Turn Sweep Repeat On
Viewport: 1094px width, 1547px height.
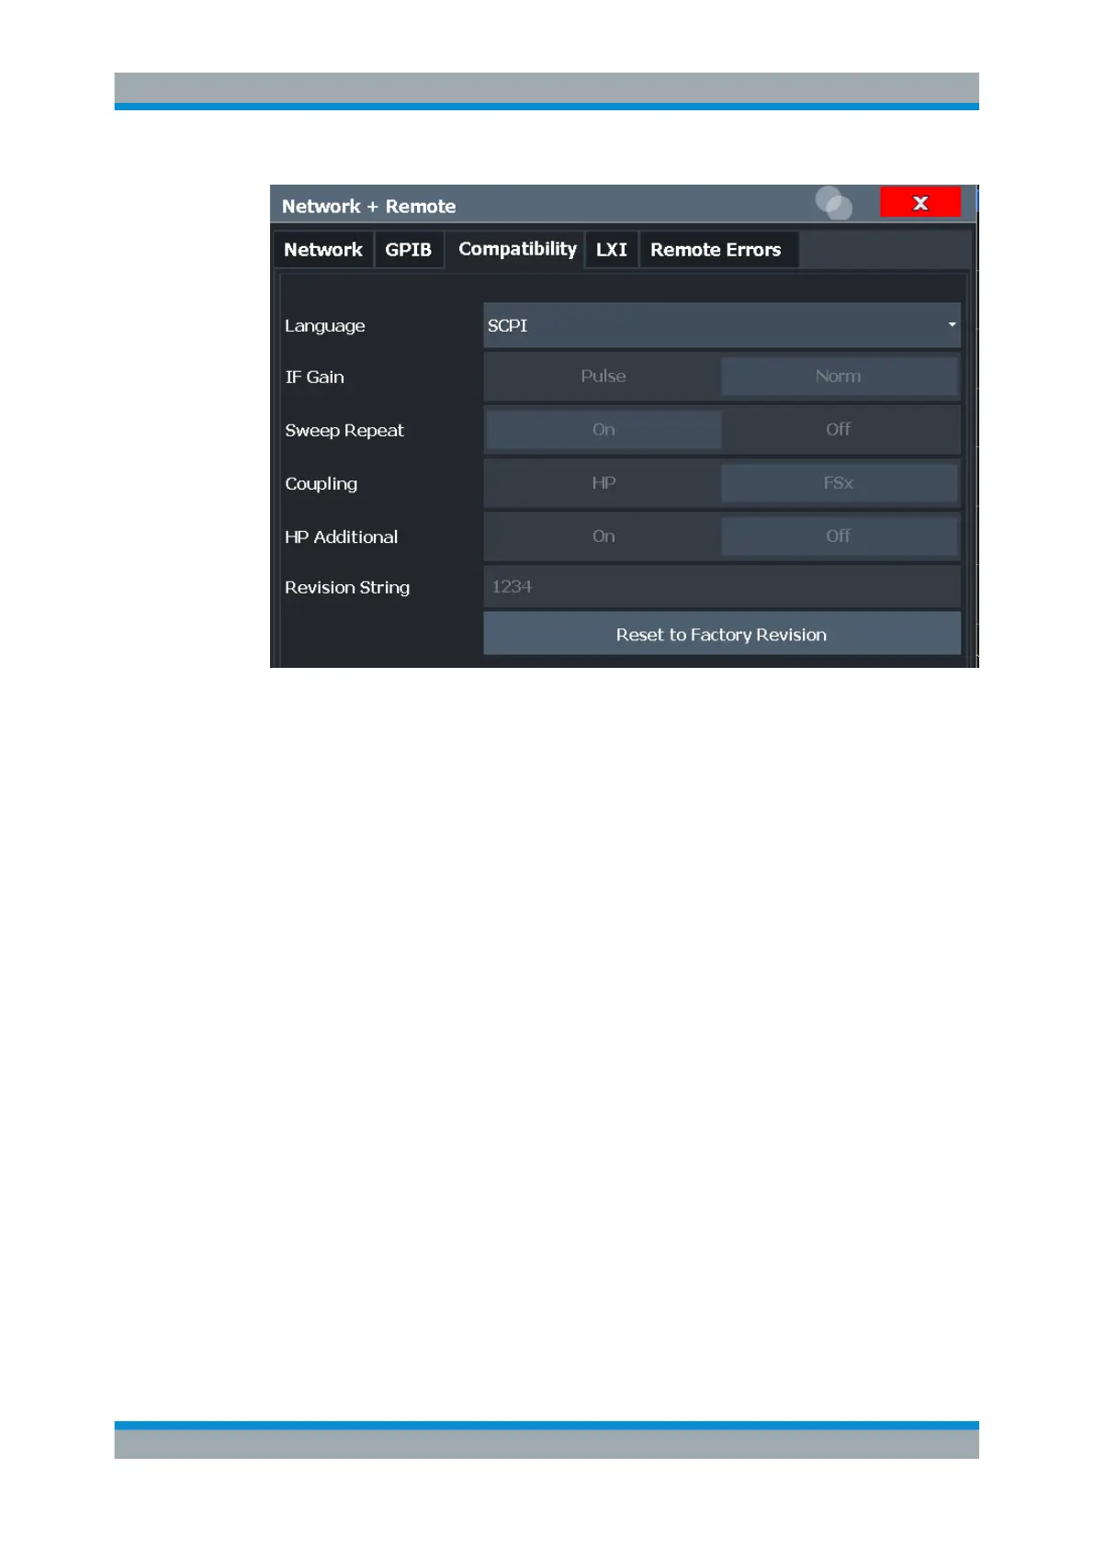(603, 430)
